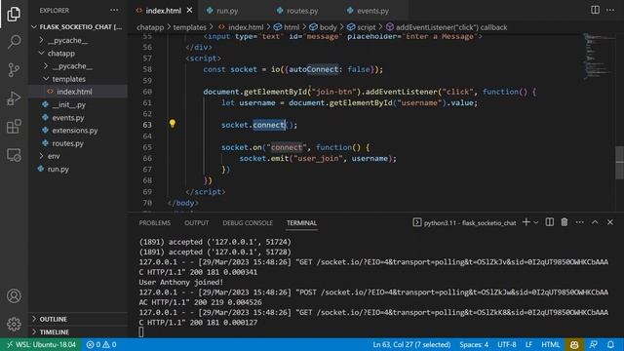The width and height of the screenshot is (624, 351).
Task: Open Explorer views and more actions ellipsis
Action: pos(114,11)
